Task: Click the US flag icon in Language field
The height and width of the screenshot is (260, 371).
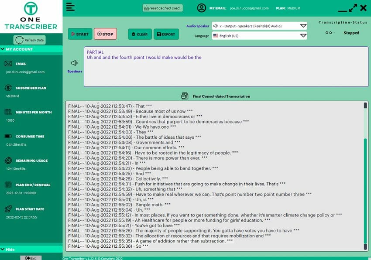Action: pyautogui.click(x=215, y=36)
